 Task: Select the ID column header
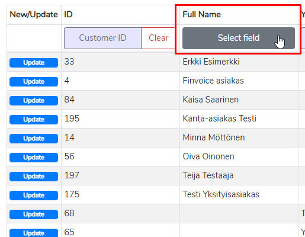68,14
